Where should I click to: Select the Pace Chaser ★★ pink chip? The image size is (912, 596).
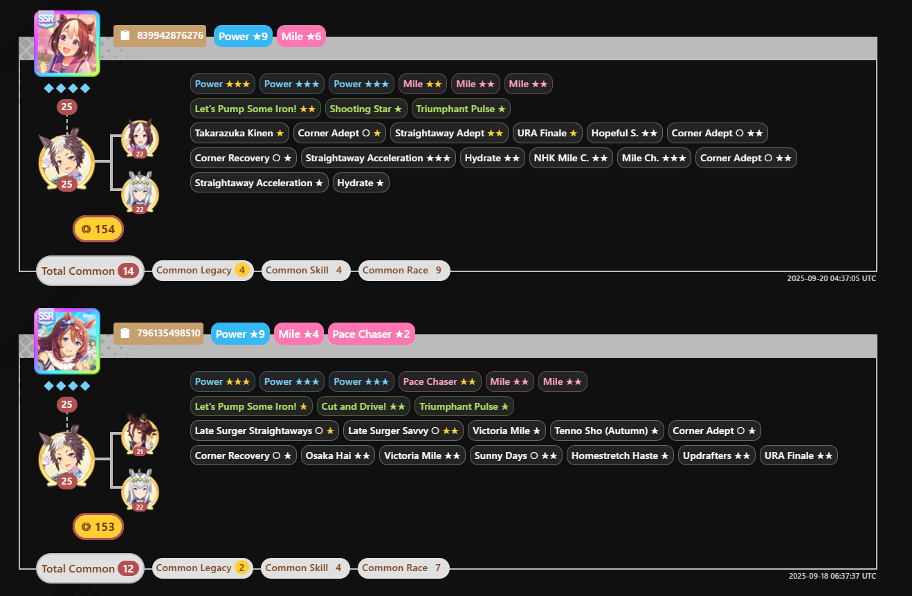439,381
